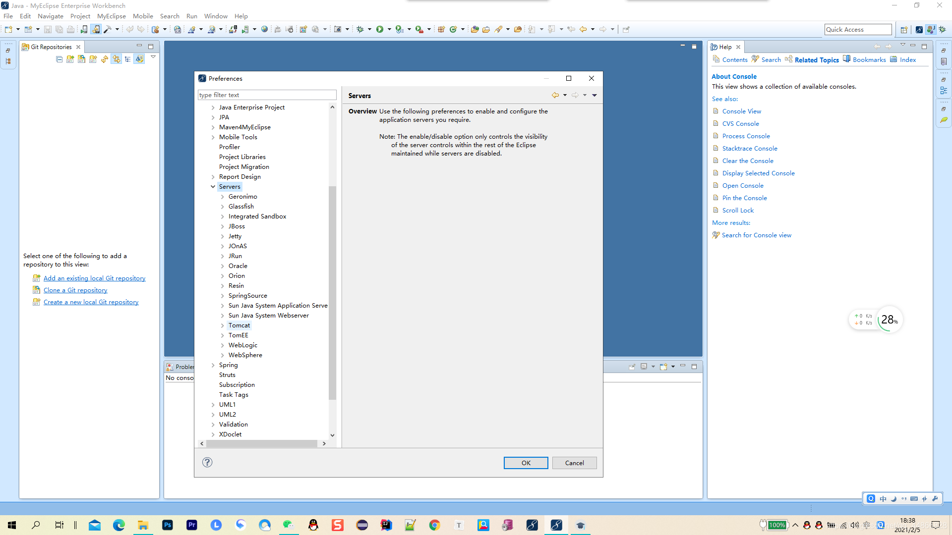Click the preferences tree horizontal scrollbar
Image resolution: width=952 pixels, height=535 pixels.
pos(262,444)
